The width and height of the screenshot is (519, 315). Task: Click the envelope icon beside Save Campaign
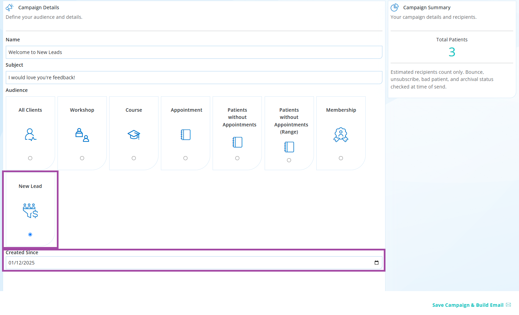(508, 305)
